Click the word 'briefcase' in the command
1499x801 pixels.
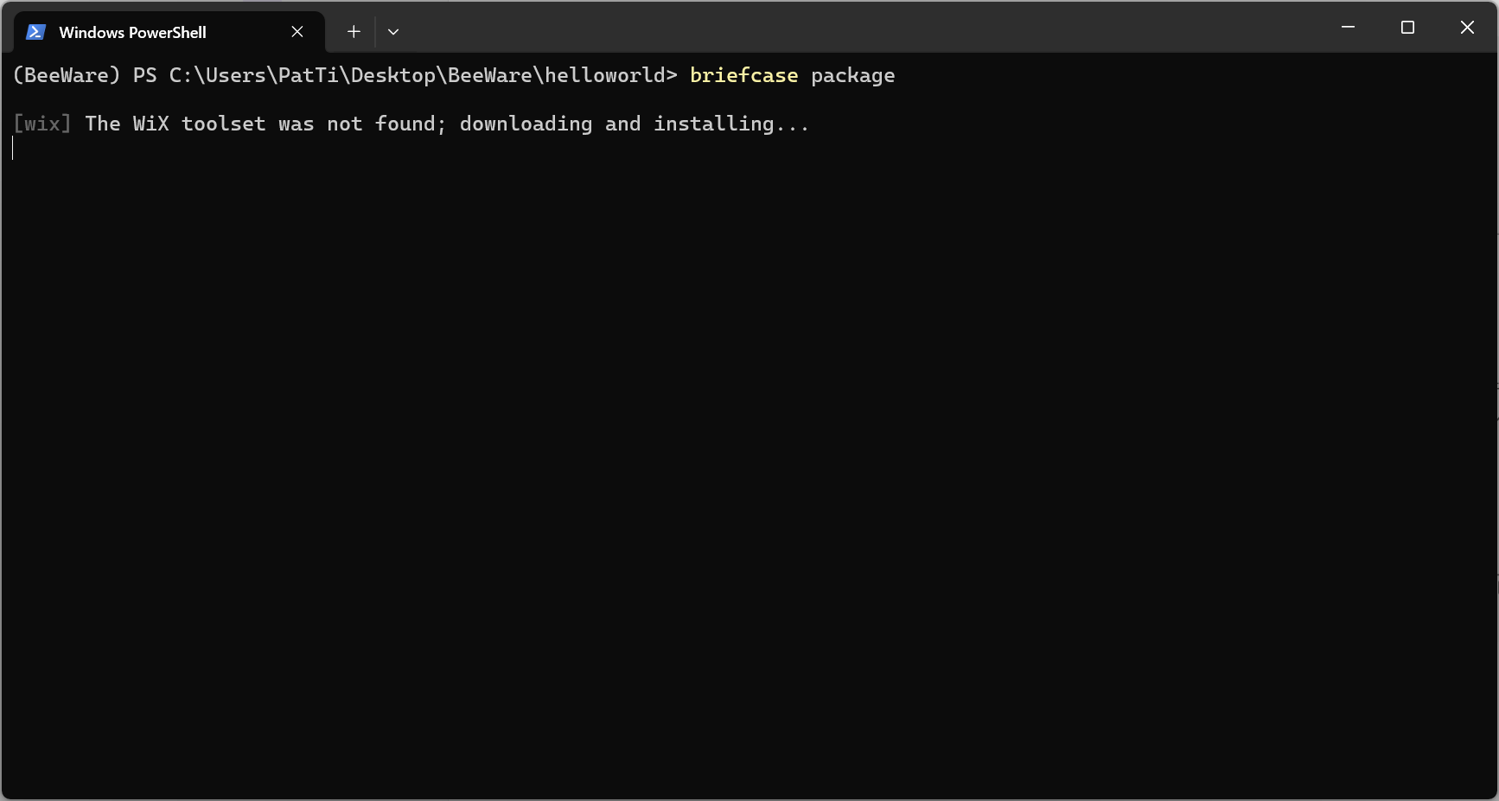[743, 75]
